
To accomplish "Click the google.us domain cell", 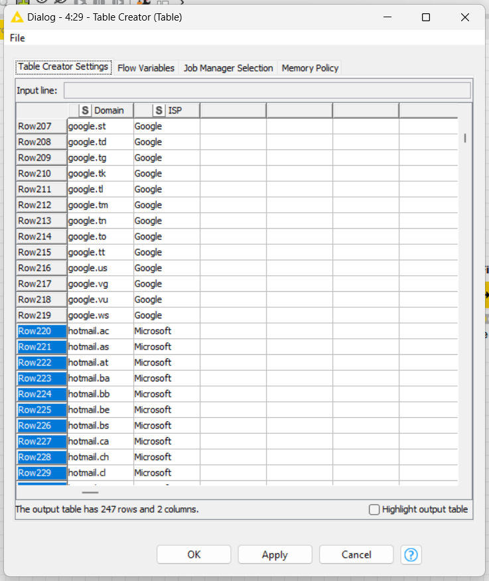I will [x=100, y=268].
